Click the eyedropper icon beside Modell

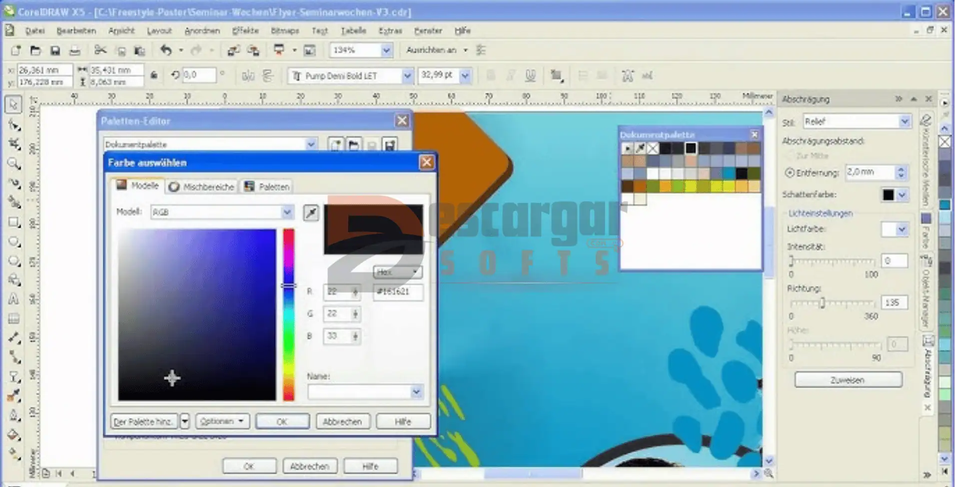311,213
